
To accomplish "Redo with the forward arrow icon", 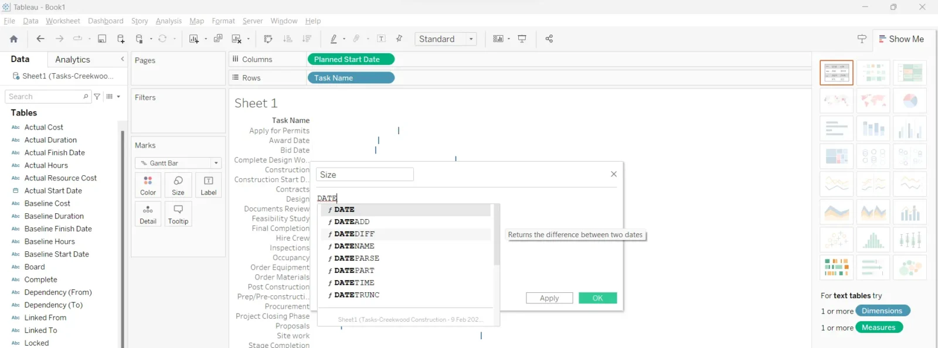I will point(59,39).
